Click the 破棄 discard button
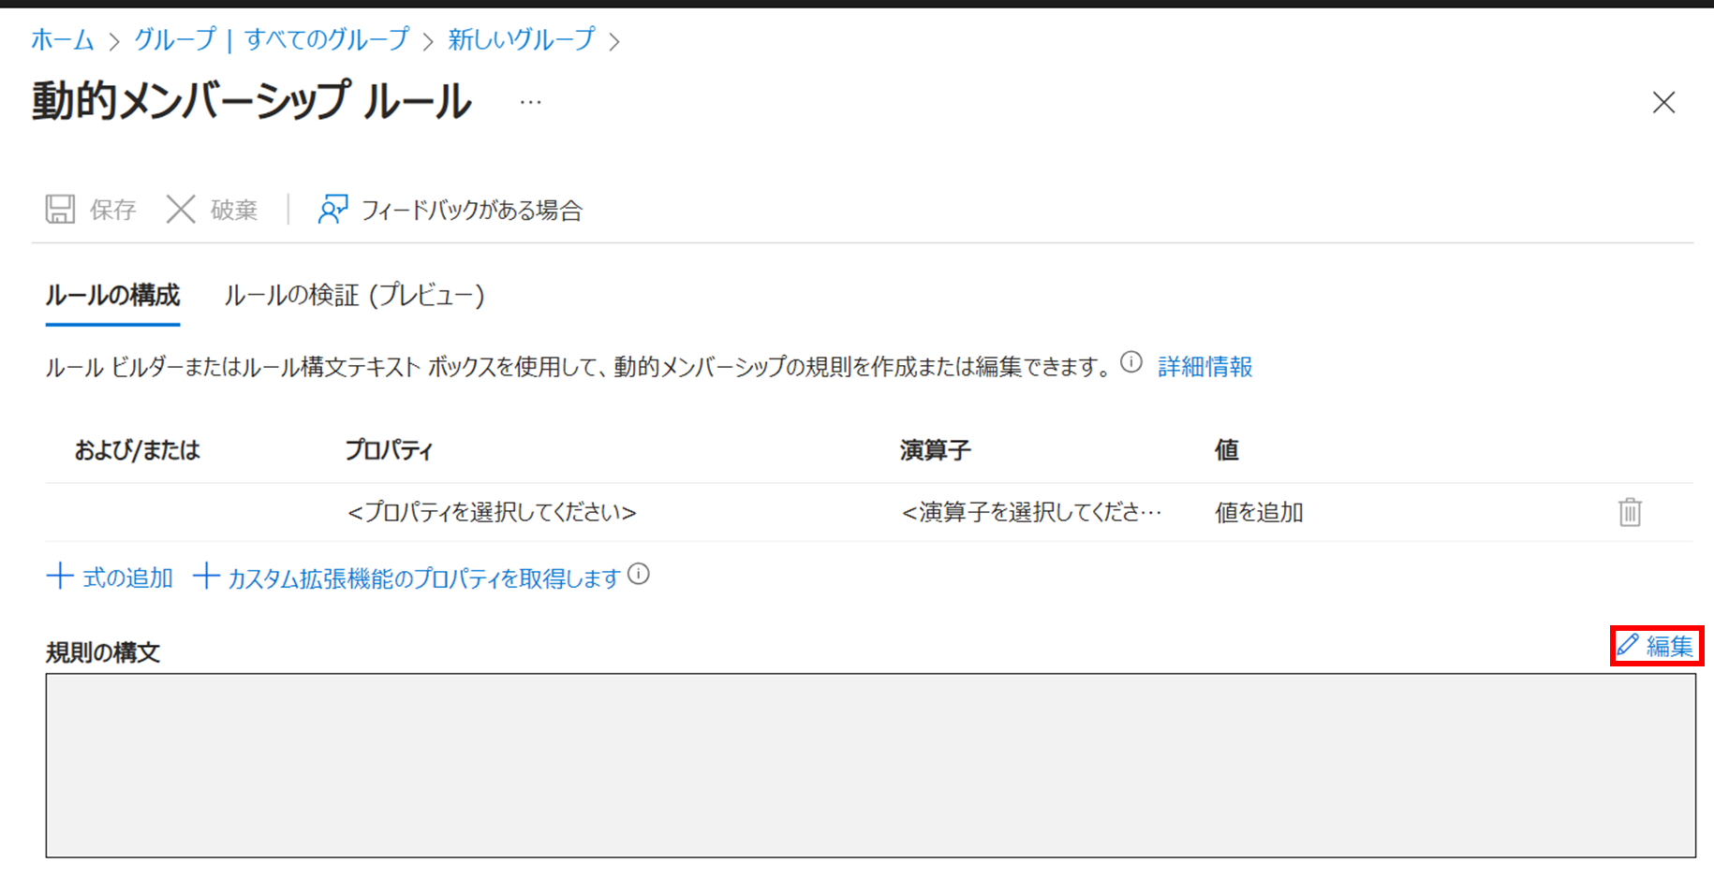Image resolution: width=1714 pixels, height=892 pixels. pyautogui.click(x=212, y=210)
